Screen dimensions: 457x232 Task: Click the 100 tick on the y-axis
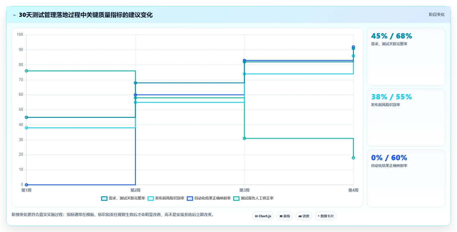coord(20,35)
